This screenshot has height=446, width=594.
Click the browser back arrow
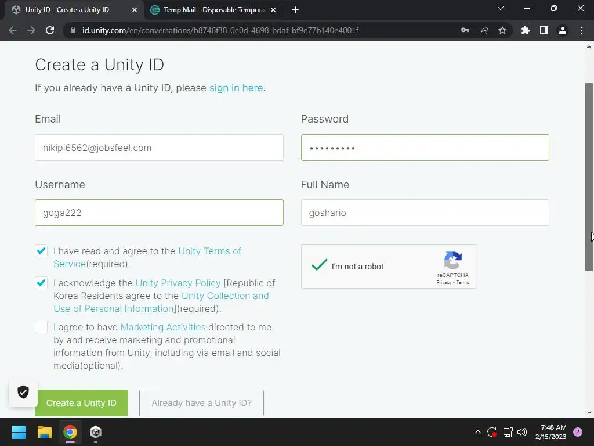tap(13, 30)
